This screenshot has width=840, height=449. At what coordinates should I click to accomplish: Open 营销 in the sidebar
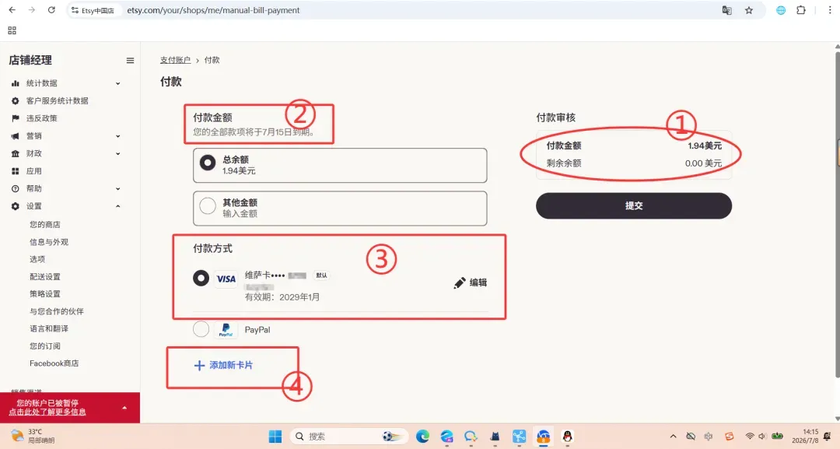(x=33, y=136)
